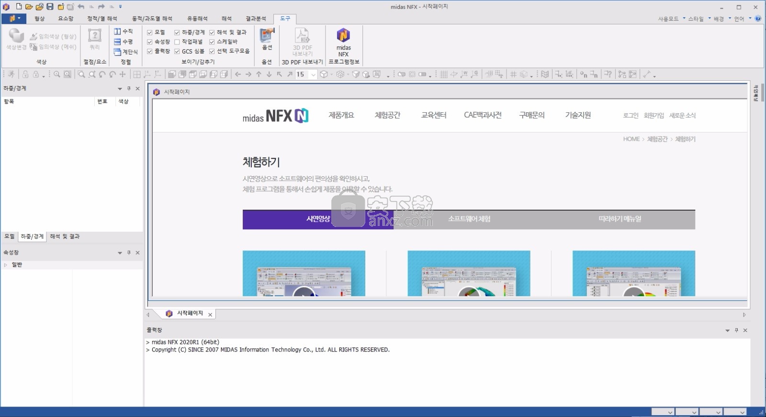Click the grid display icon in toolbar
This screenshot has height=417, width=766.
(x=444, y=74)
